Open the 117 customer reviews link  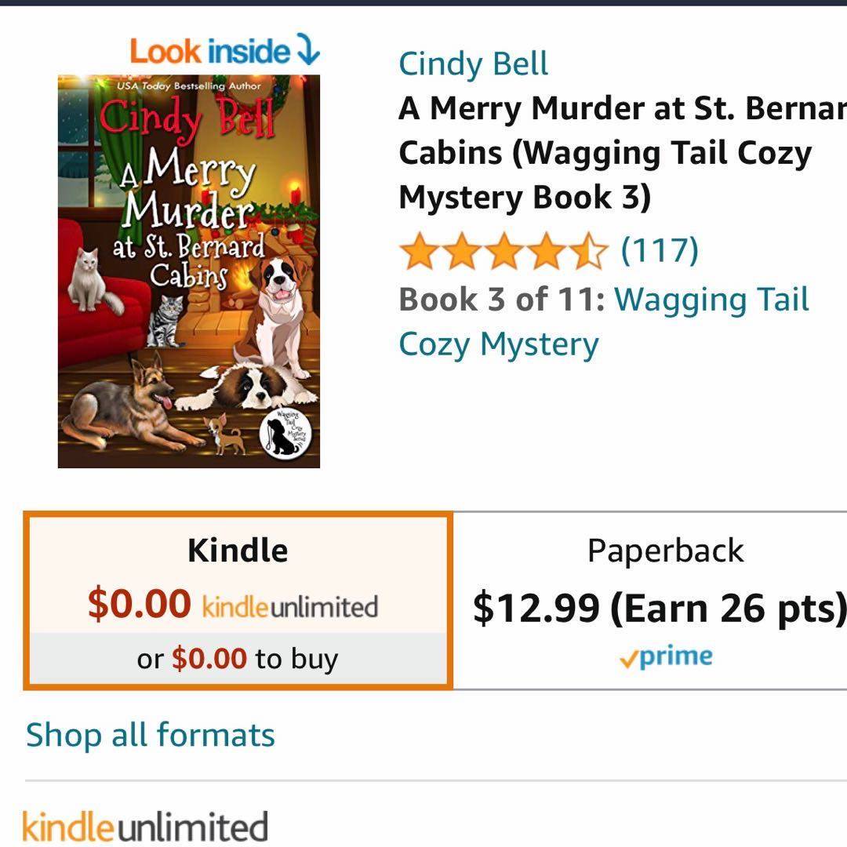pyautogui.click(x=659, y=250)
